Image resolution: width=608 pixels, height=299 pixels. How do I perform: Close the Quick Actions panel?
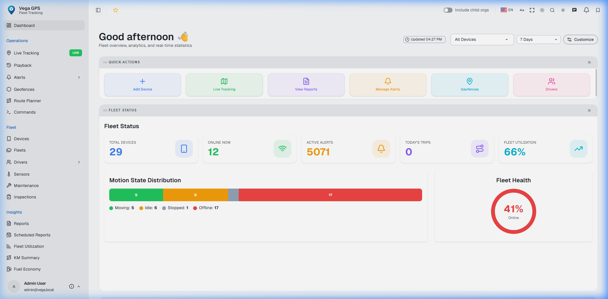pyautogui.click(x=589, y=62)
